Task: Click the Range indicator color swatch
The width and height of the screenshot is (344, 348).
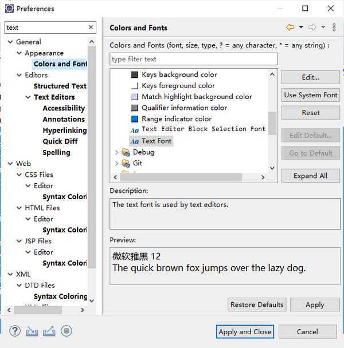Action: point(135,119)
